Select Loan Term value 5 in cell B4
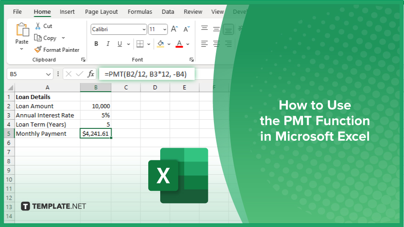 (95, 125)
